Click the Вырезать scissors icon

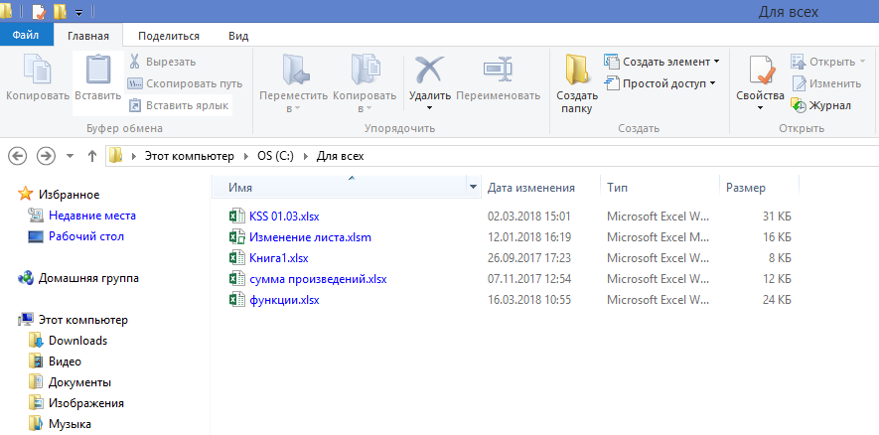click(x=134, y=62)
